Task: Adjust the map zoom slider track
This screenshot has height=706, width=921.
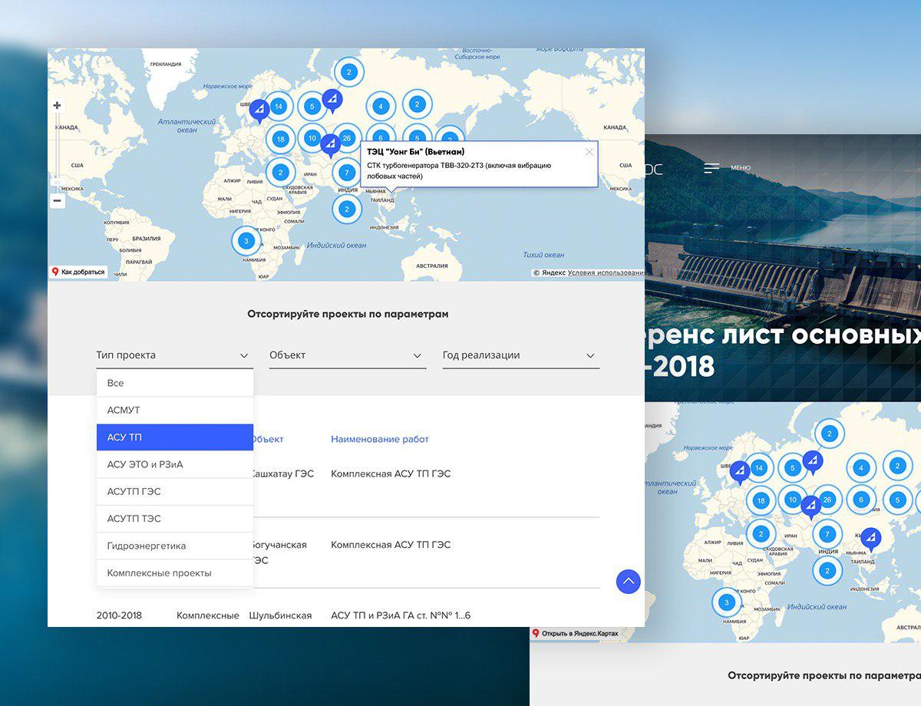Action: point(57,153)
